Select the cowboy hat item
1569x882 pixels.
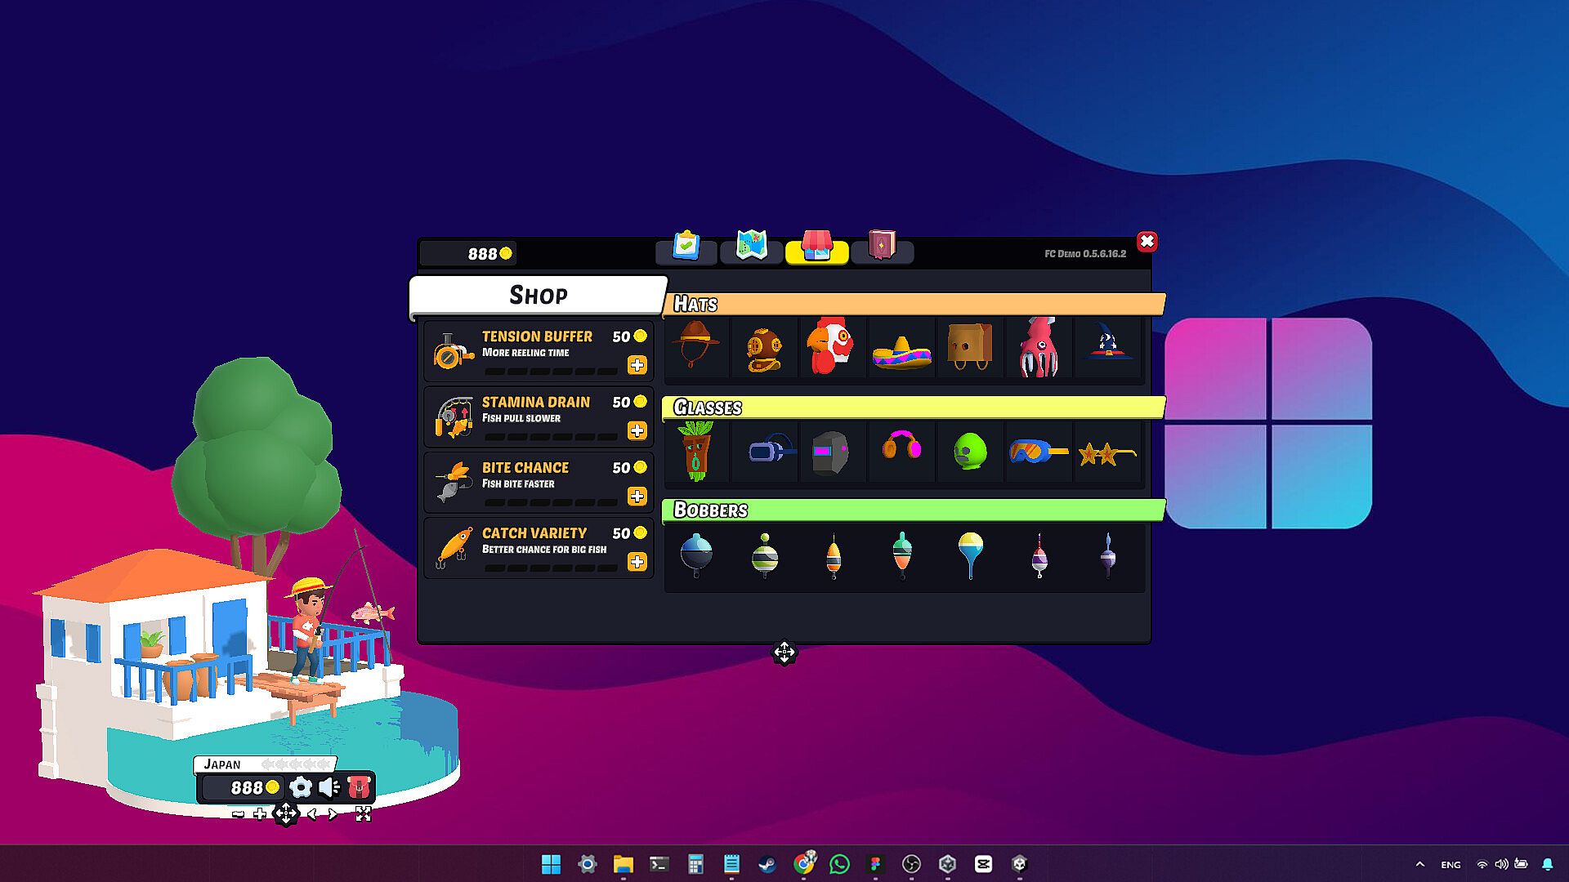tap(696, 346)
